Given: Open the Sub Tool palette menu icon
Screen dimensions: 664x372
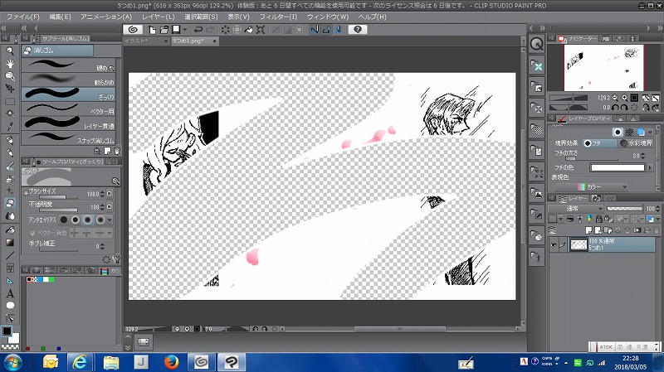Looking at the screenshot, I should (x=26, y=38).
